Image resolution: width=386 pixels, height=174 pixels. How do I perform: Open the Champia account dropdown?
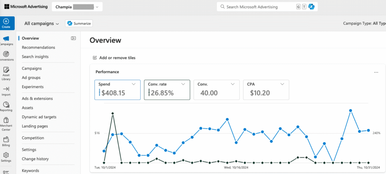click(x=77, y=7)
